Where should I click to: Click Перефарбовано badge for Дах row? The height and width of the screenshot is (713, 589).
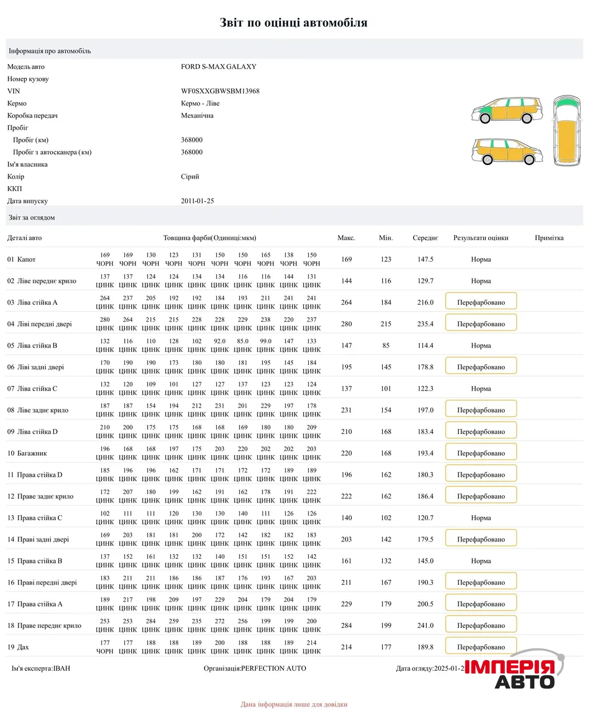[480, 646]
